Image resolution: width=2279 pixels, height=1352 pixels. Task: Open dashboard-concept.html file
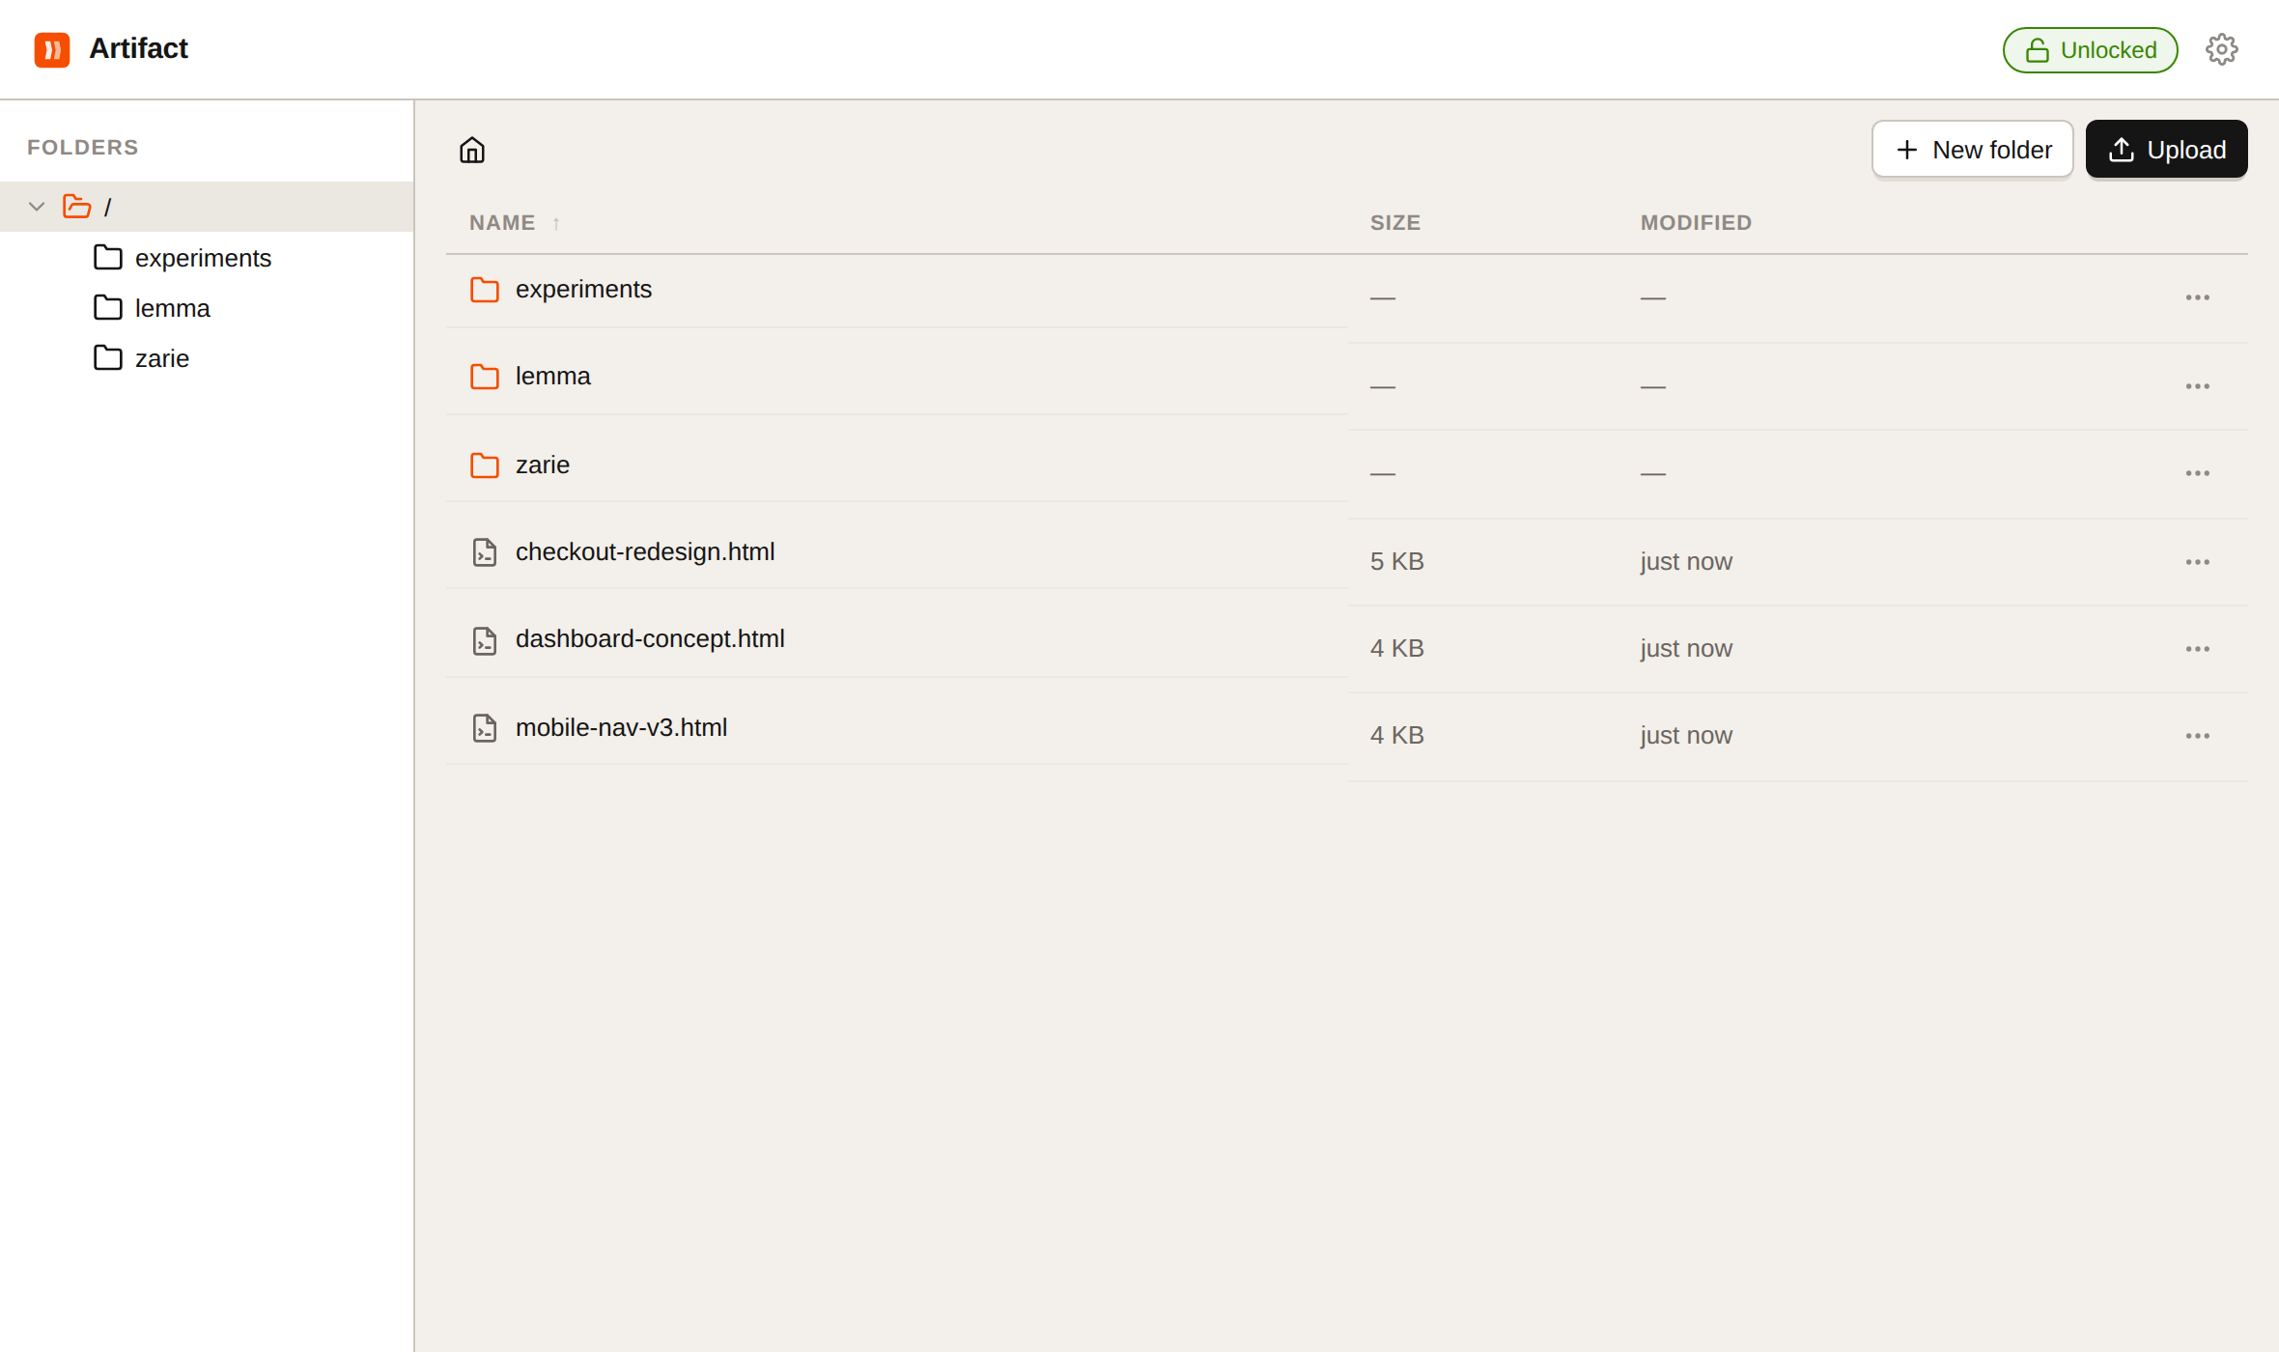coord(650,639)
